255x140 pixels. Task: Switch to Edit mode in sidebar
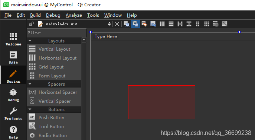[x=13, y=58]
